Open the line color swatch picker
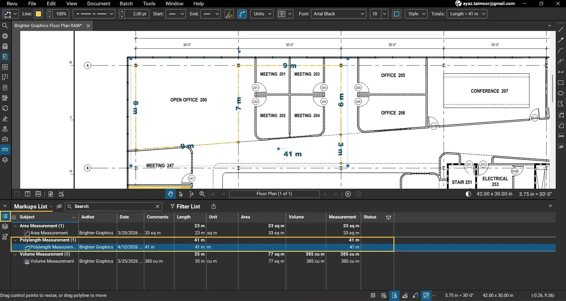Screen dimensions: 566x301 pyautogui.click(x=38, y=14)
